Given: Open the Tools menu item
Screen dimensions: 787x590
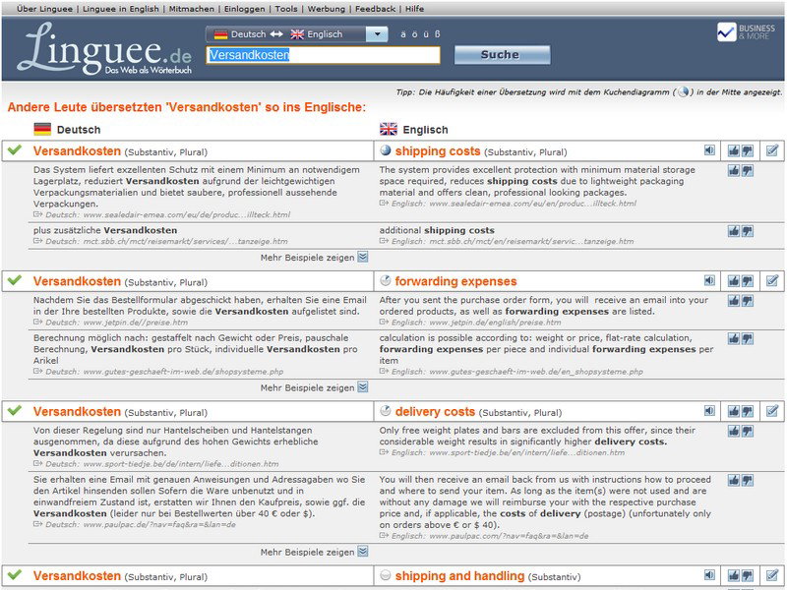Looking at the screenshot, I should click(x=286, y=8).
